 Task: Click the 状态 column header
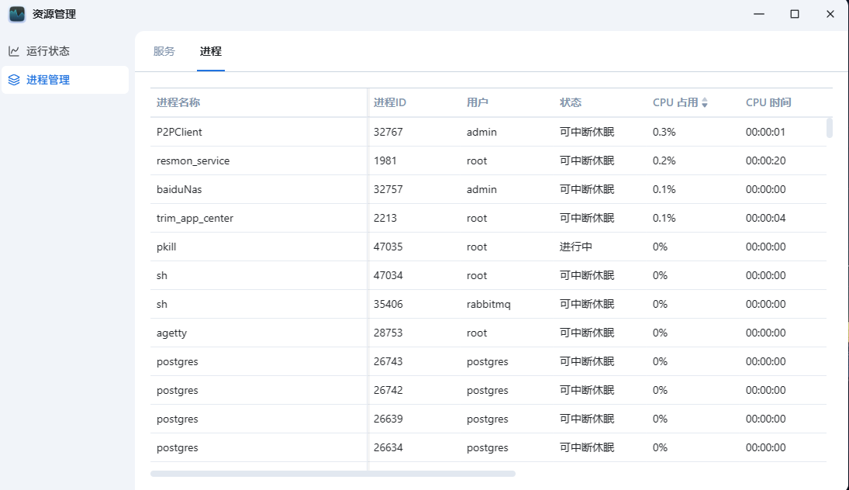pyautogui.click(x=571, y=102)
